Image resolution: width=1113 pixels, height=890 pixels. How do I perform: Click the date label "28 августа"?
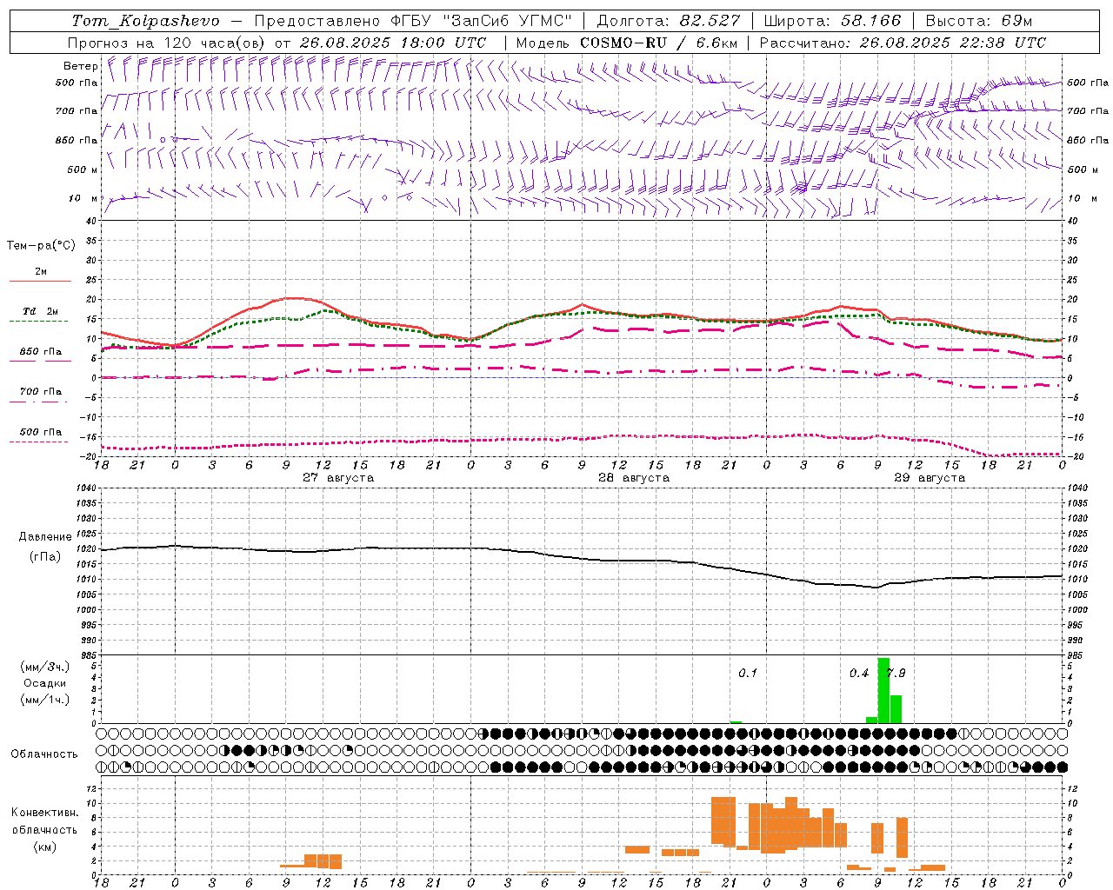[x=634, y=478]
